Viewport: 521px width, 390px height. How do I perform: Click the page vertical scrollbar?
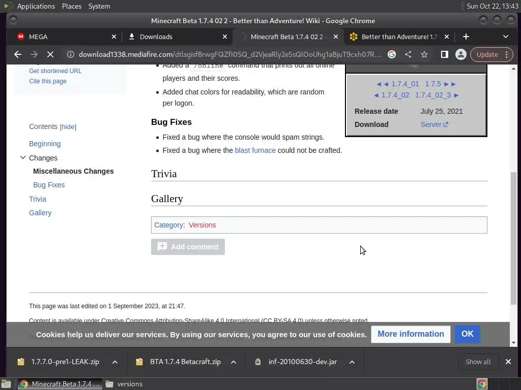click(514, 238)
